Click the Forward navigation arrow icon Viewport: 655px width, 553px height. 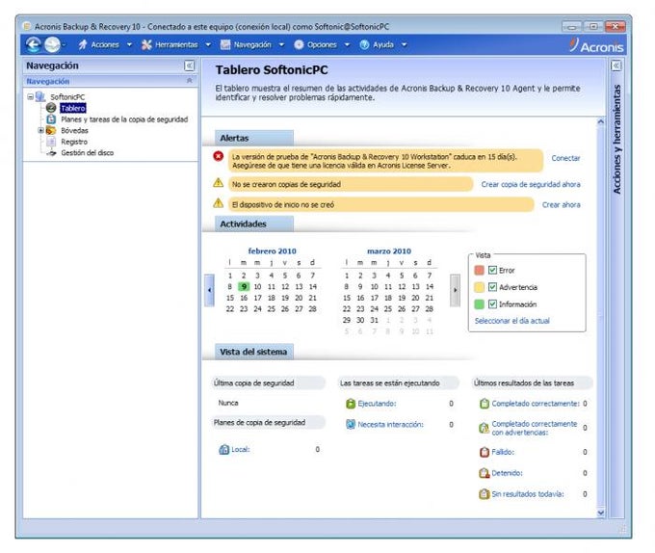pyautogui.click(x=52, y=44)
